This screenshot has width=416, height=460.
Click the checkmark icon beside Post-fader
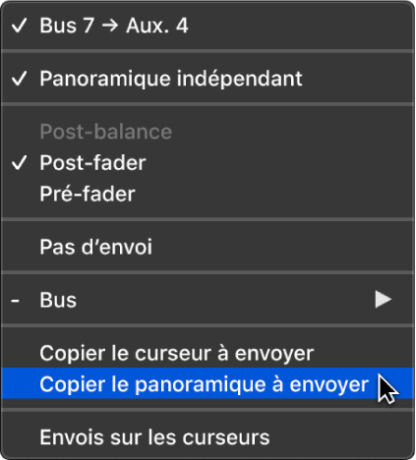pos(20,163)
